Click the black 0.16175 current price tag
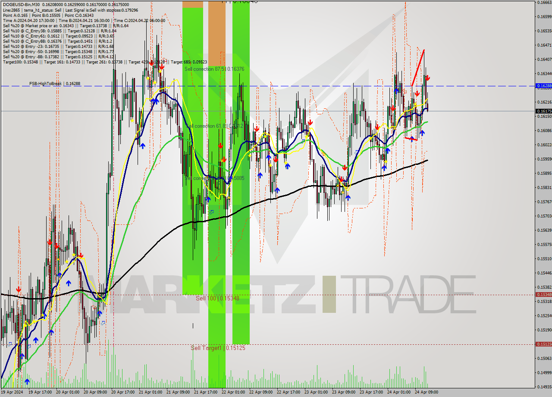The width and height of the screenshot is (552, 397). click(x=543, y=111)
